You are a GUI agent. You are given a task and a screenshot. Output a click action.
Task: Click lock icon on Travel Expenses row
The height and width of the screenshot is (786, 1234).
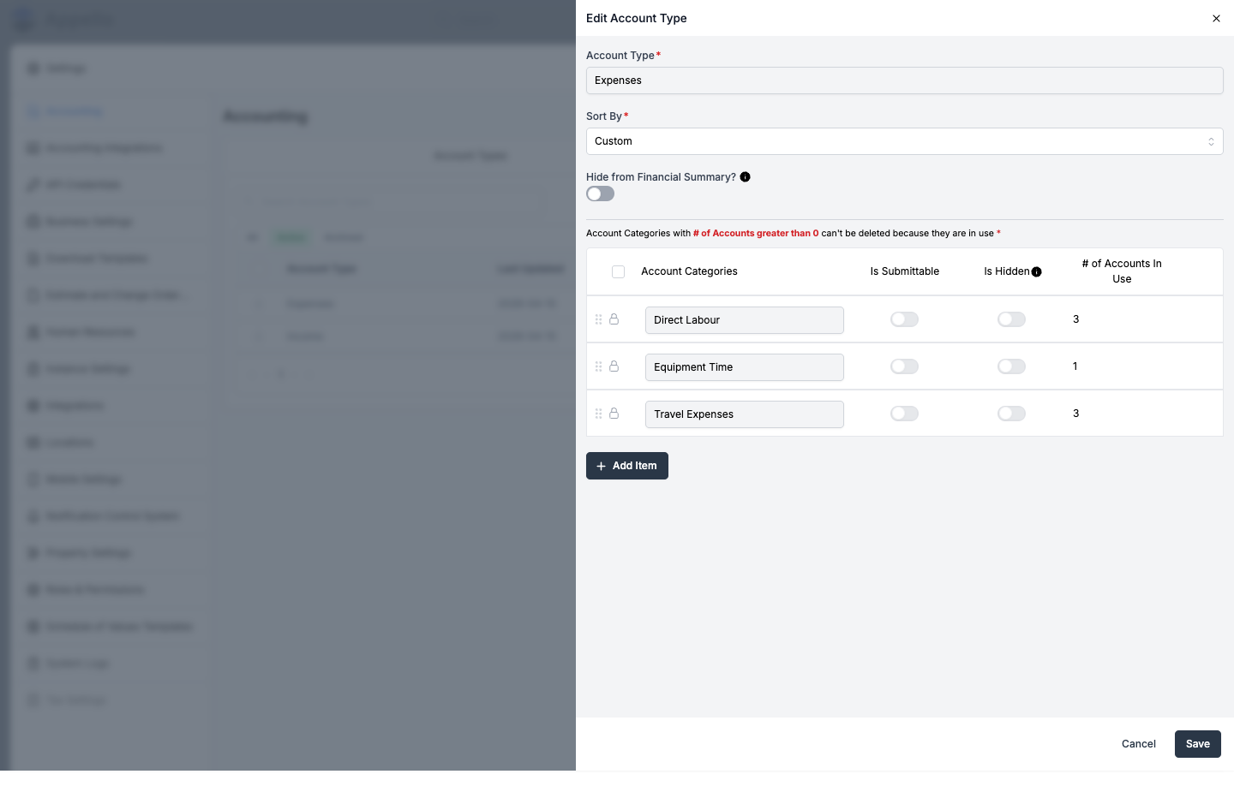614,414
